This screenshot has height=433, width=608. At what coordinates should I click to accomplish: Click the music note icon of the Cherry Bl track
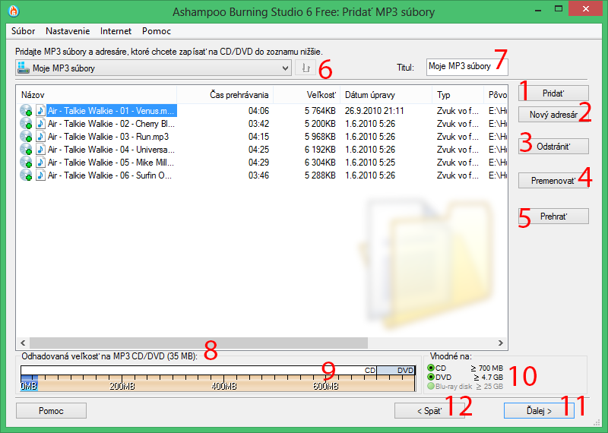tap(40, 124)
